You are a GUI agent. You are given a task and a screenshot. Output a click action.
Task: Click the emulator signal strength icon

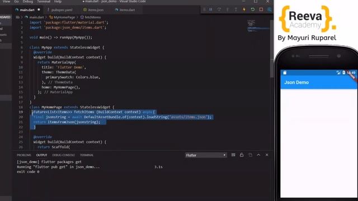(338, 73)
